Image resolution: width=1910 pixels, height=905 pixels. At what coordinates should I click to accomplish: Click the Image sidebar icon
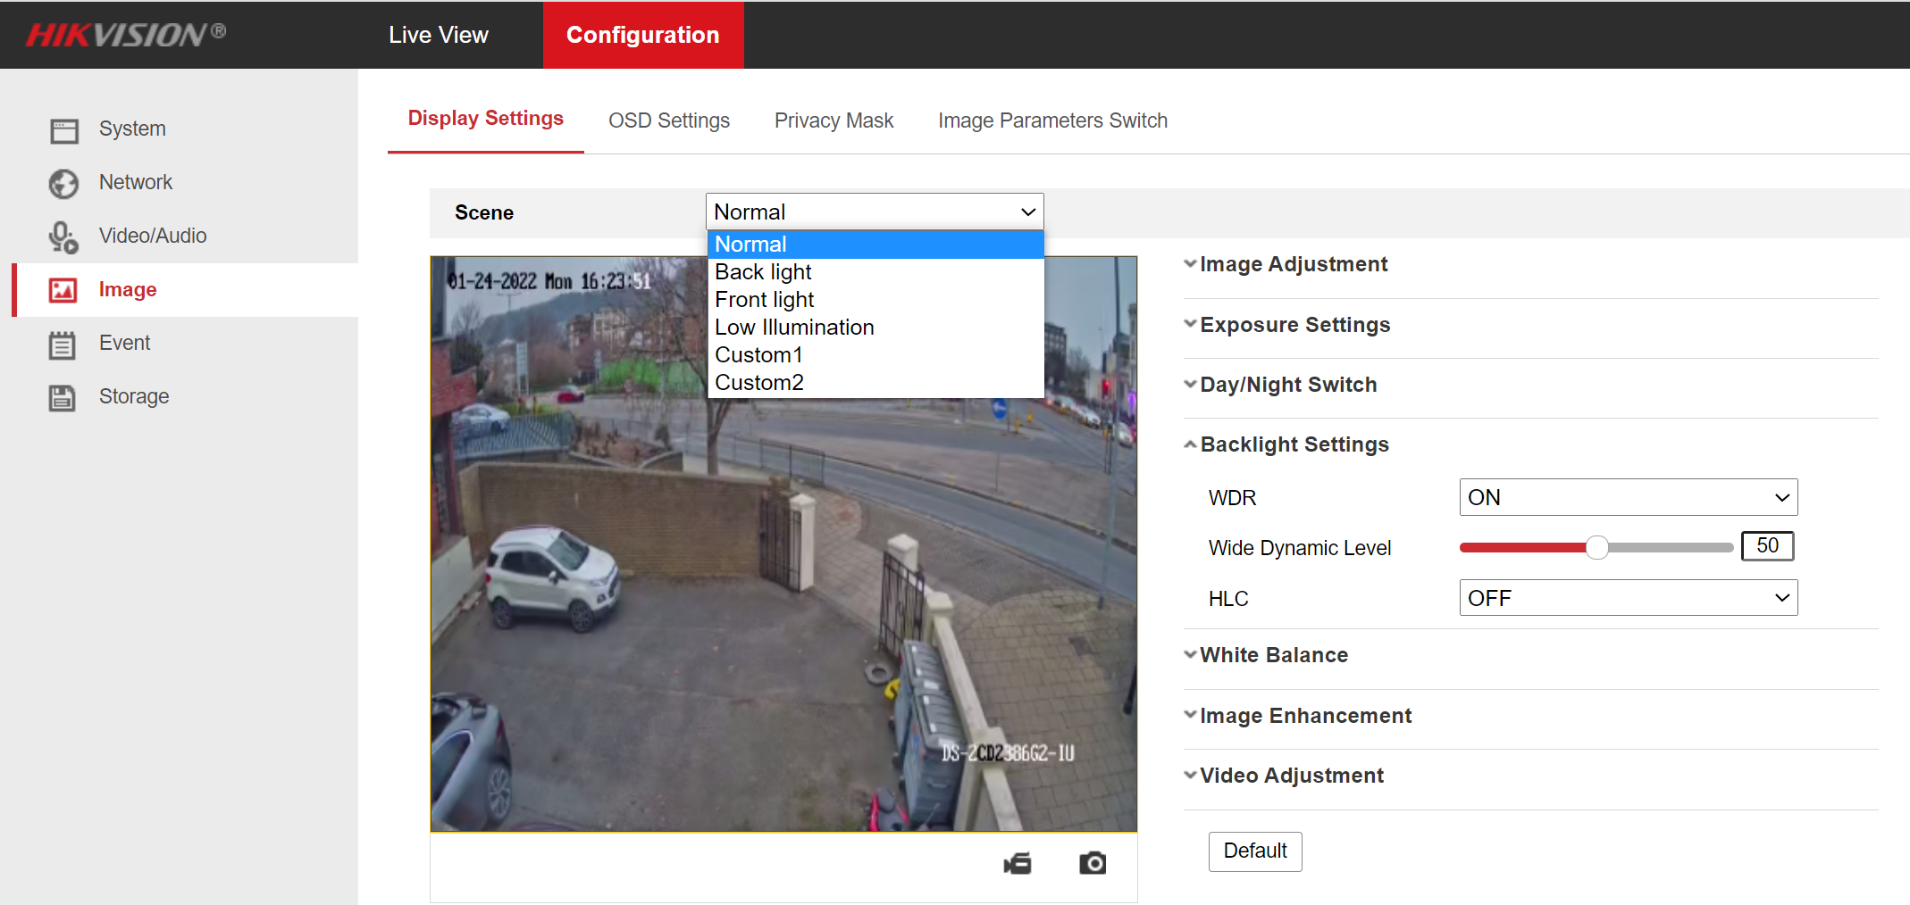(x=63, y=290)
